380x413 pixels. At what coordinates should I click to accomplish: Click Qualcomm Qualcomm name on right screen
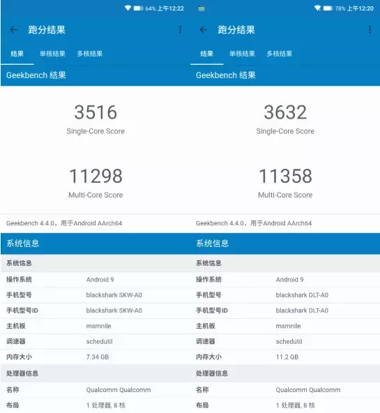(308, 390)
